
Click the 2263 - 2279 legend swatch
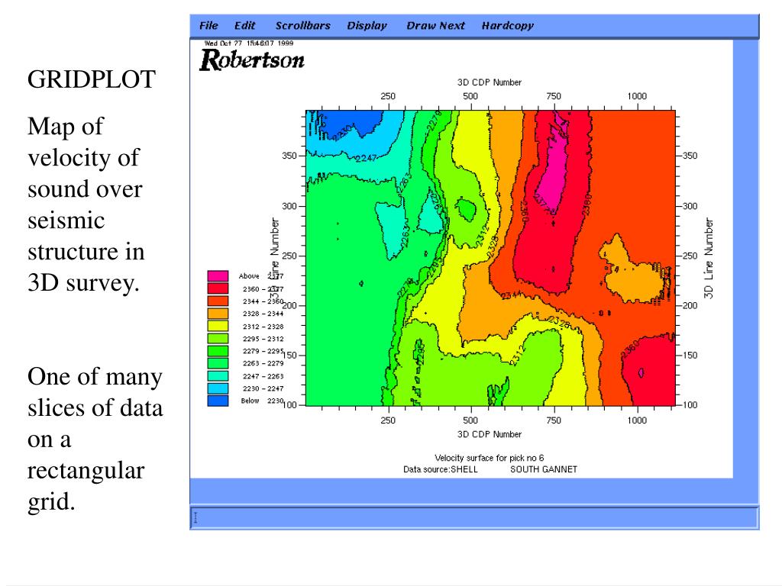click(x=218, y=363)
